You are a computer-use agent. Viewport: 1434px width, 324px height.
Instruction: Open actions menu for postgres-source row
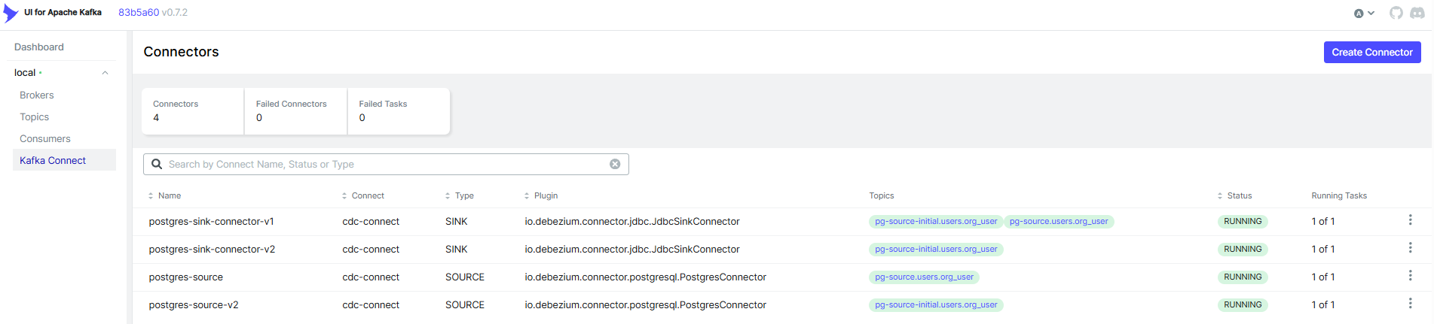(x=1410, y=276)
